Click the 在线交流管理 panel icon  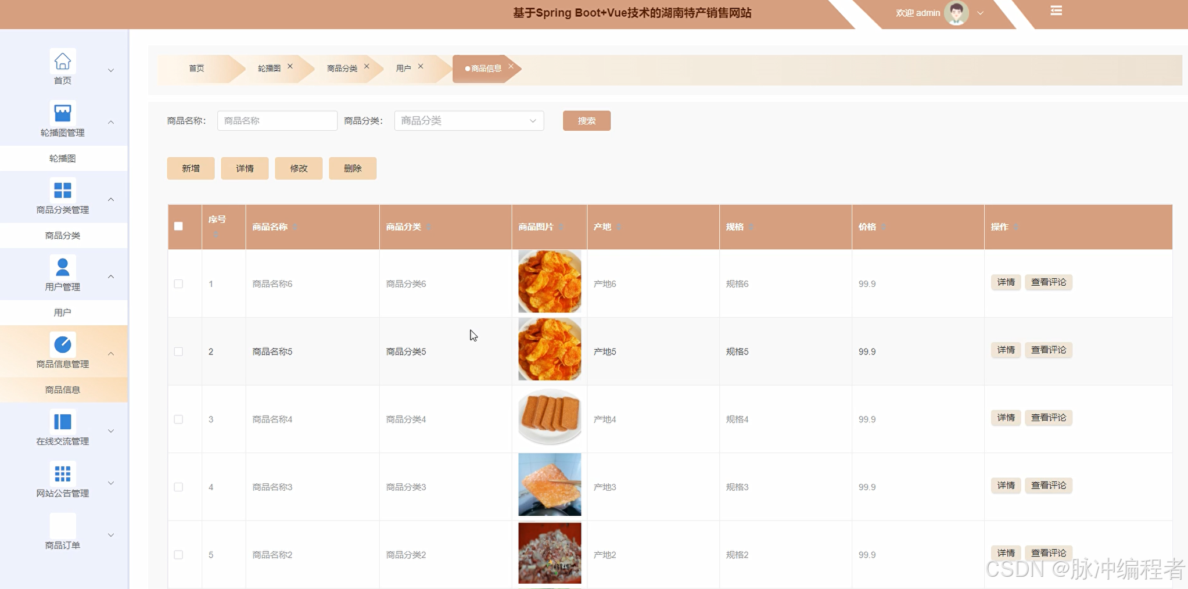coord(63,422)
